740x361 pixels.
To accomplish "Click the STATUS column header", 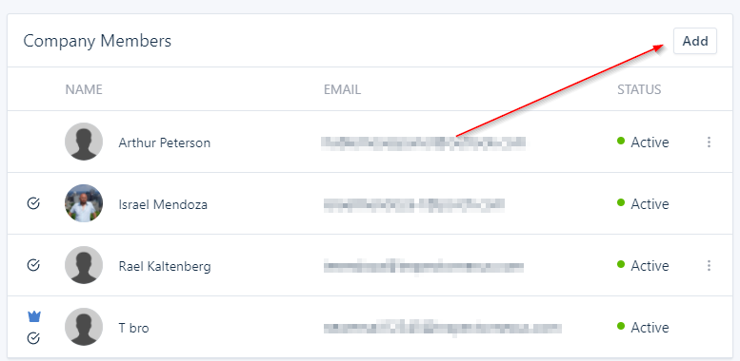I will click(639, 89).
